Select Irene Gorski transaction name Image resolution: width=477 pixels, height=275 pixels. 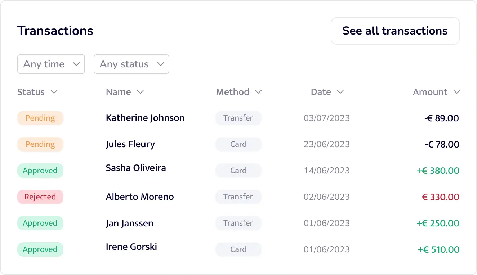(x=131, y=247)
